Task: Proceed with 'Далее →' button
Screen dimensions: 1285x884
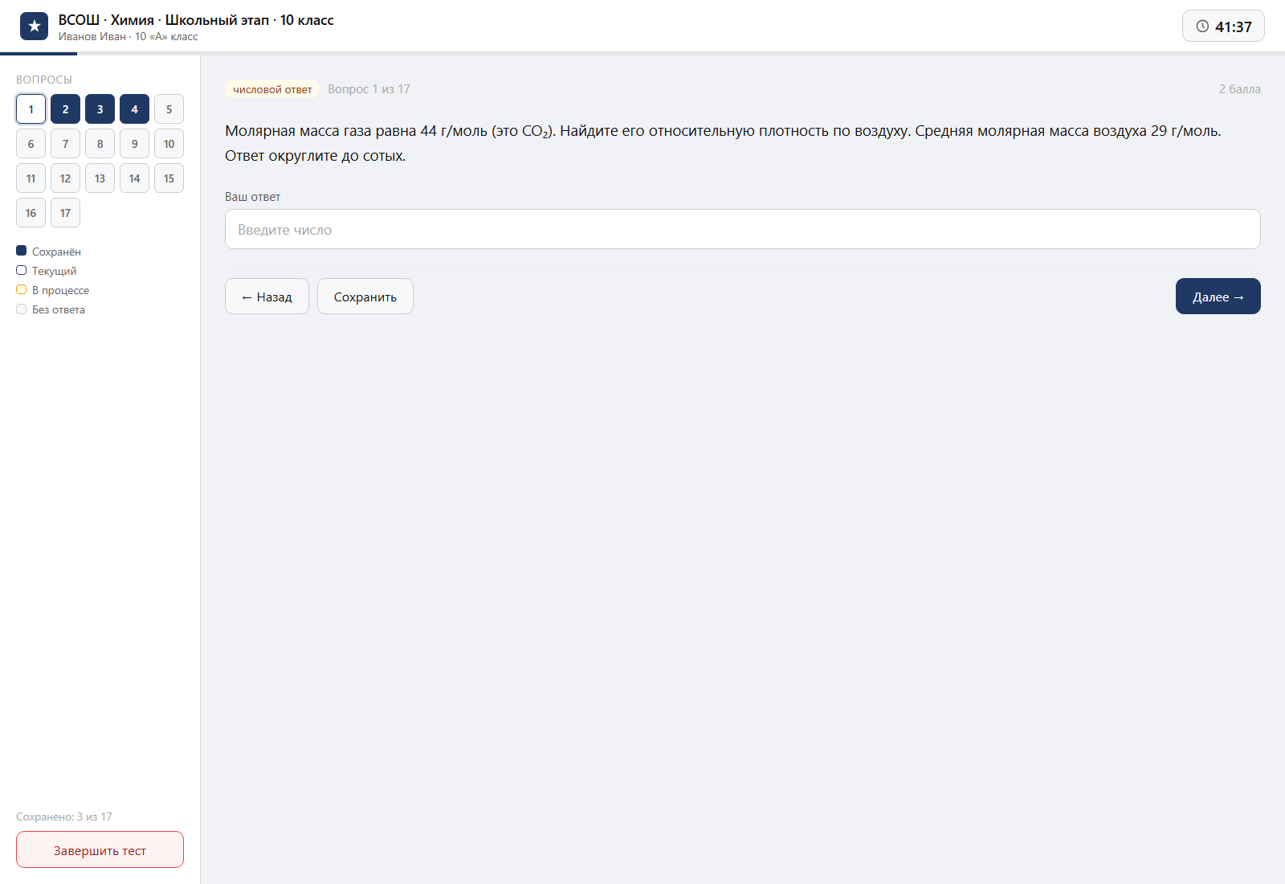Action: (1218, 297)
